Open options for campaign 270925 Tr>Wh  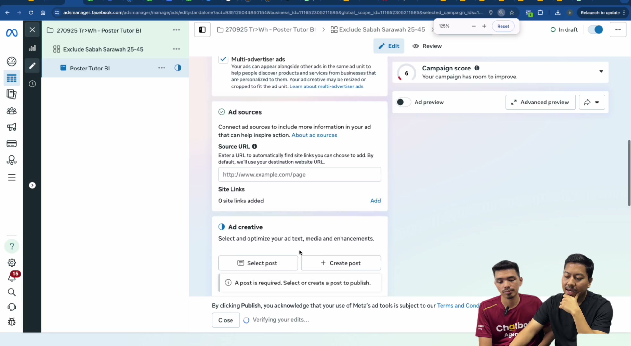coord(176,30)
